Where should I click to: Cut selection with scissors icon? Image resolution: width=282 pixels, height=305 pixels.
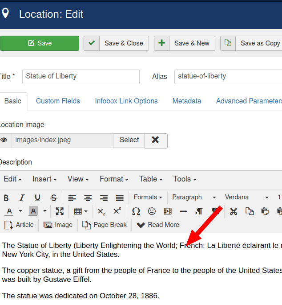tap(234, 211)
